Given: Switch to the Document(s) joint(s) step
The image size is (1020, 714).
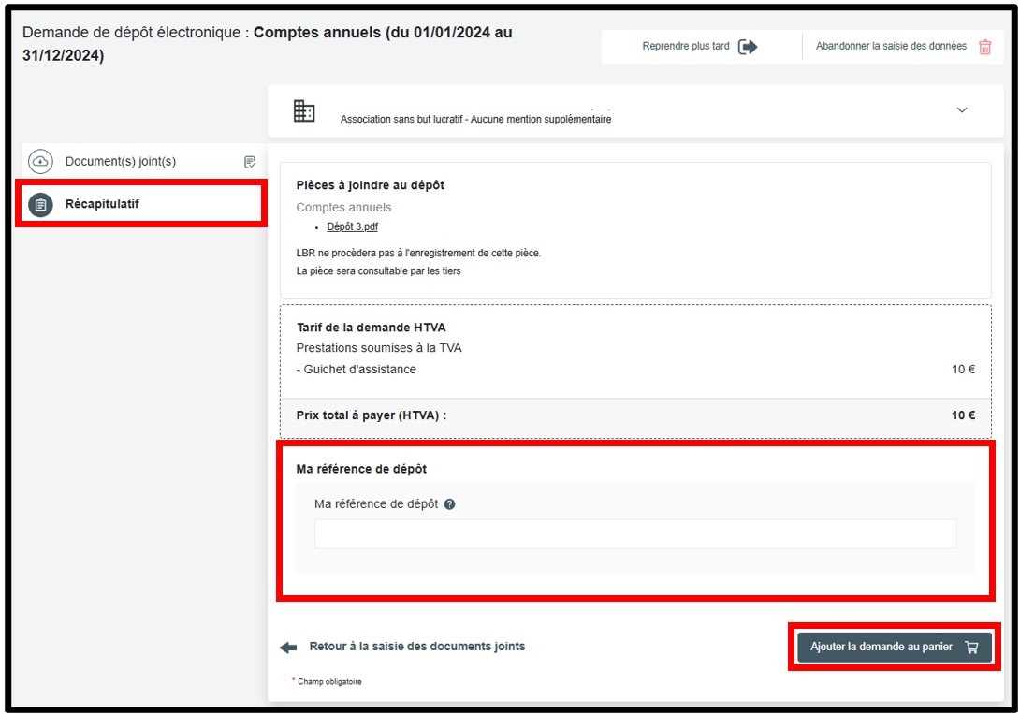Looking at the screenshot, I should point(121,162).
